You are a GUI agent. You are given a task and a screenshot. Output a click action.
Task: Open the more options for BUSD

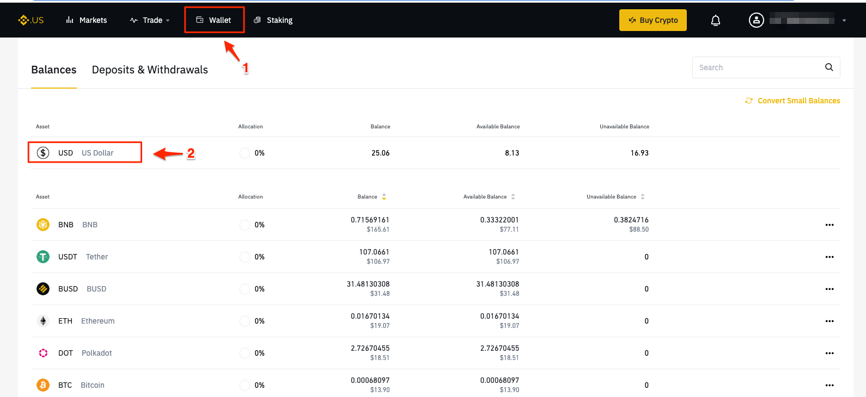tap(830, 289)
